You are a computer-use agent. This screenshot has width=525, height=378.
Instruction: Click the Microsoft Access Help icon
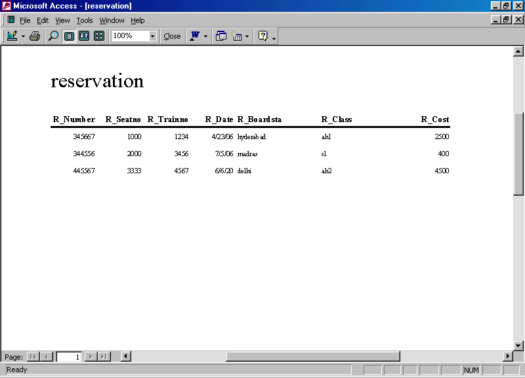pos(263,36)
